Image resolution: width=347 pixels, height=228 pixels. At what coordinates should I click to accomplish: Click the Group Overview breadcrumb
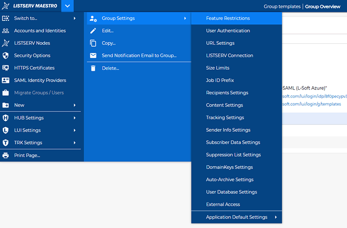pos(323,7)
